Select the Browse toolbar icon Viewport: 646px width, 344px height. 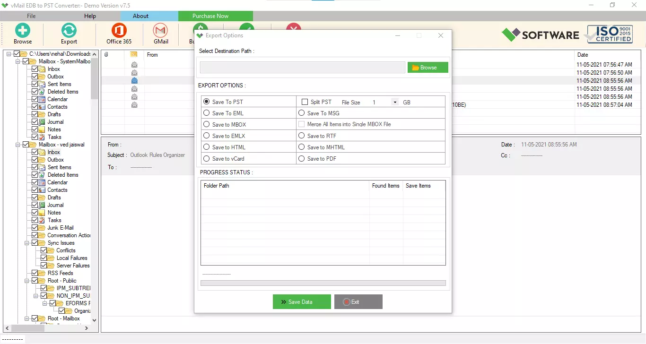(22, 34)
